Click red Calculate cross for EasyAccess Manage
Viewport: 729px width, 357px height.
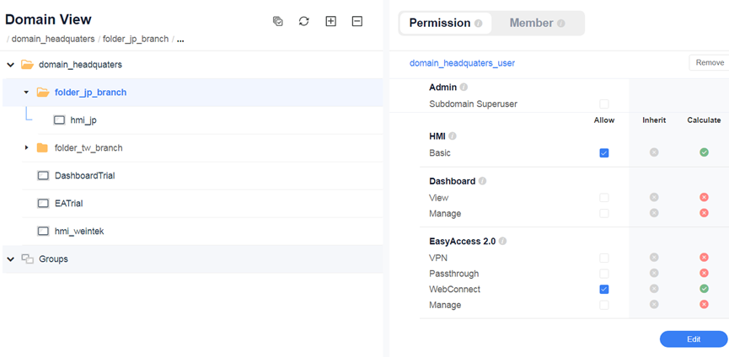[x=704, y=304]
